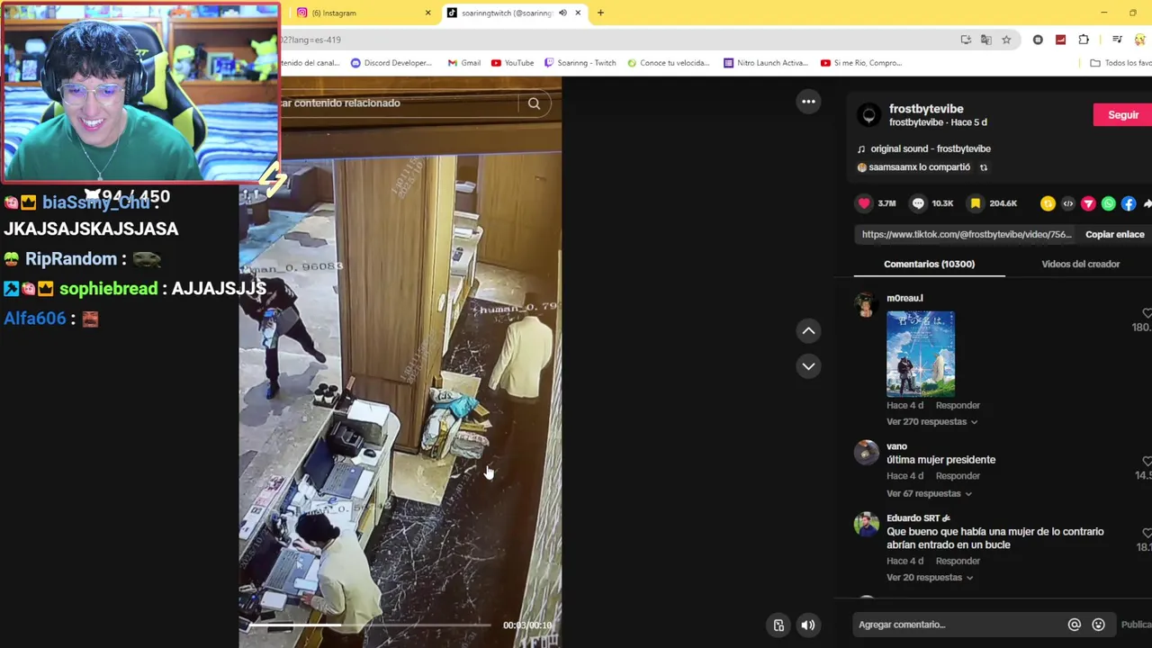Click the install app icon in address bar

pos(966,40)
